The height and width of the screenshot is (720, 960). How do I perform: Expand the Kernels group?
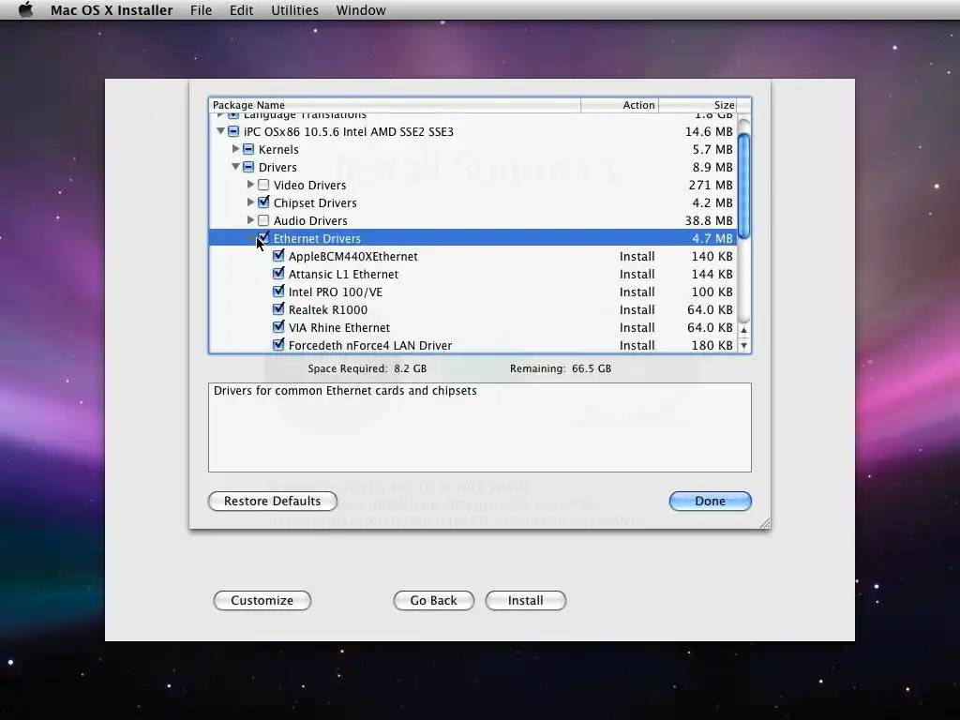[235, 149]
